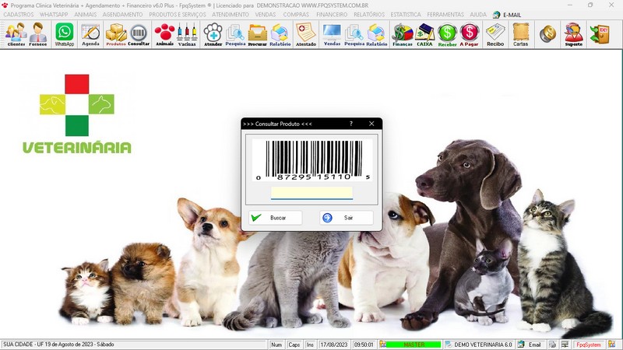Click the barcode input field
623x350 pixels.
pos(311,192)
